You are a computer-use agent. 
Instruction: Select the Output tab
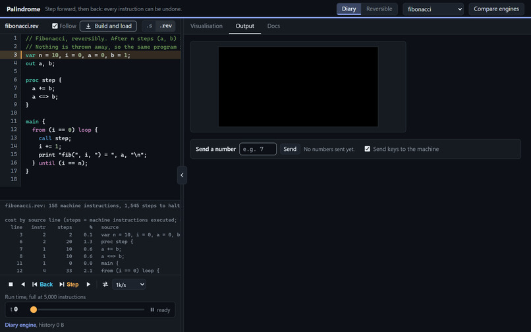pos(245,26)
